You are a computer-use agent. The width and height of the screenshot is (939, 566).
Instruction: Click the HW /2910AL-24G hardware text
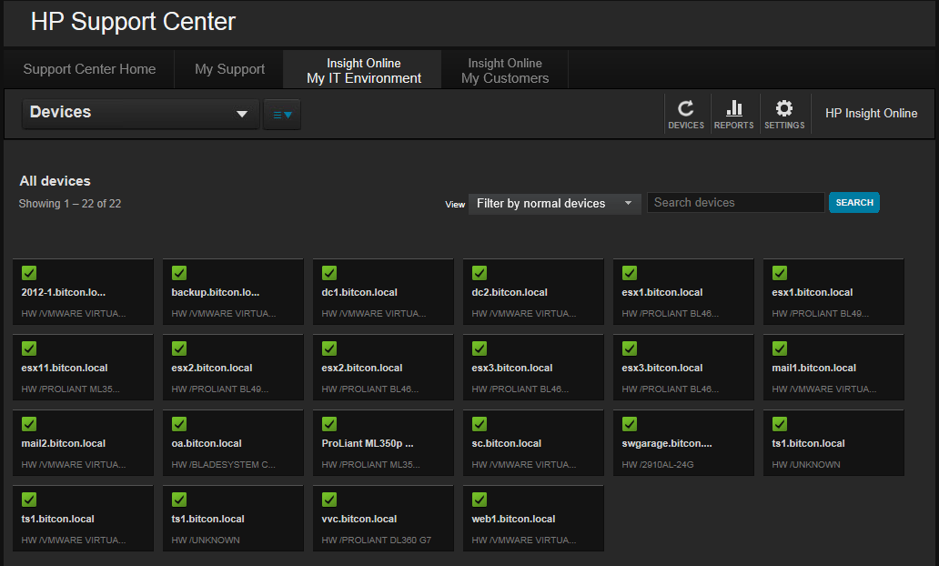(658, 465)
